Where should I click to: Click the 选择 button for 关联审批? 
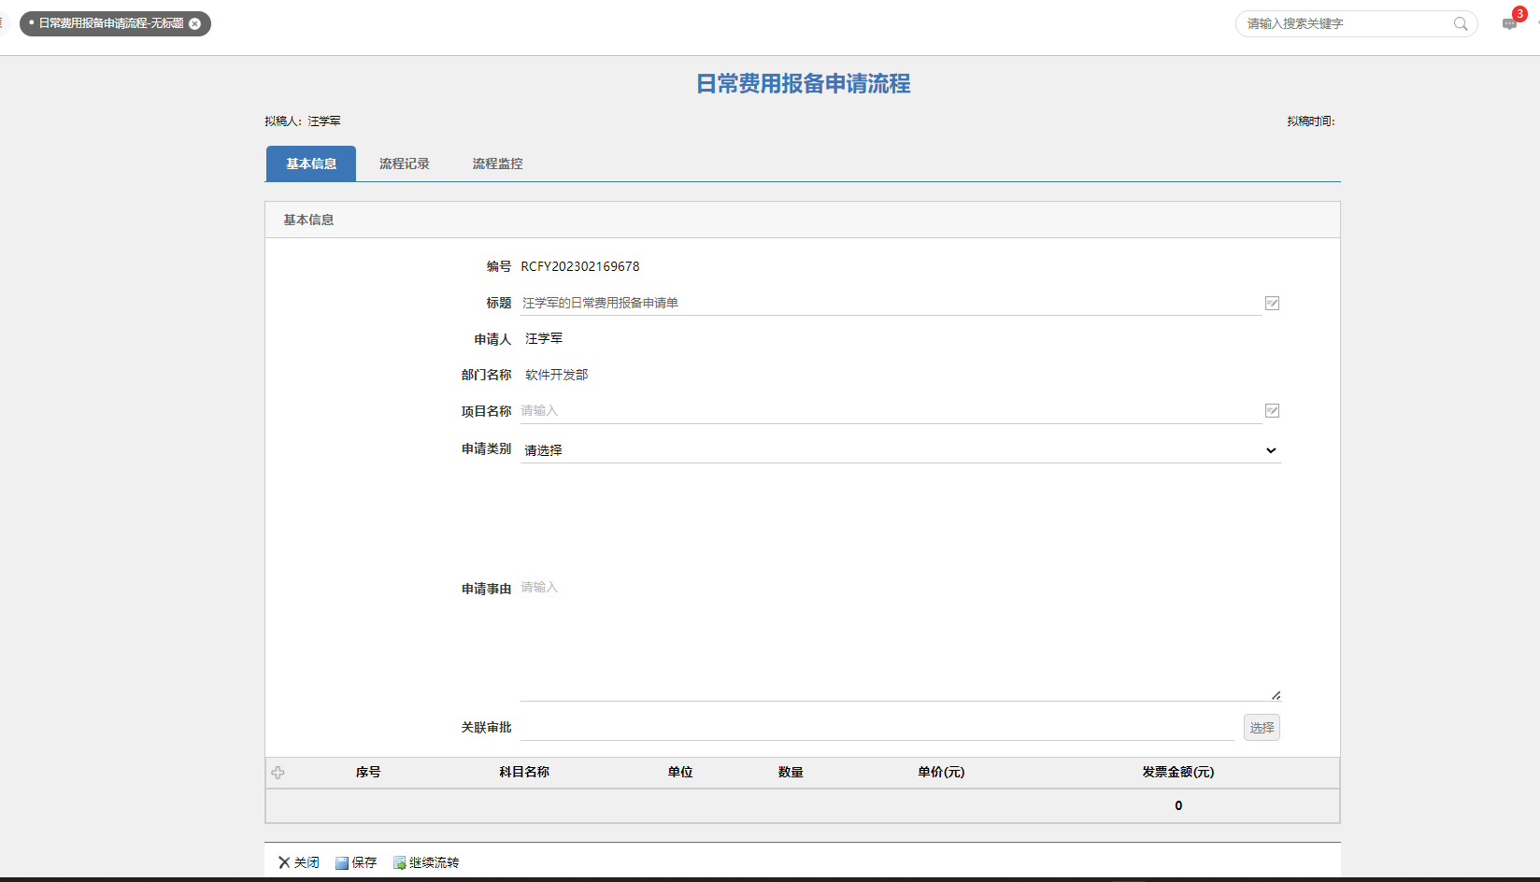[x=1262, y=728]
